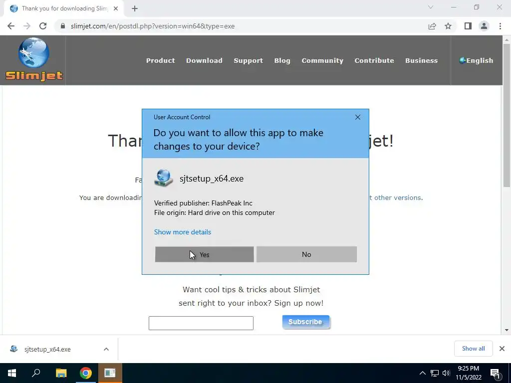Click Yes in User Account Control dialog
511x383 pixels.
coord(204,254)
